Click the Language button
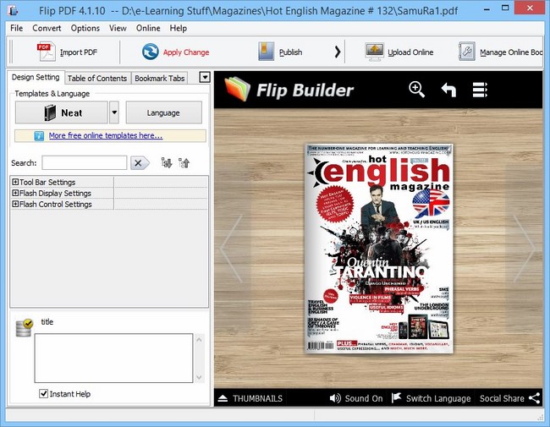This screenshot has width=550, height=427. tap(163, 112)
